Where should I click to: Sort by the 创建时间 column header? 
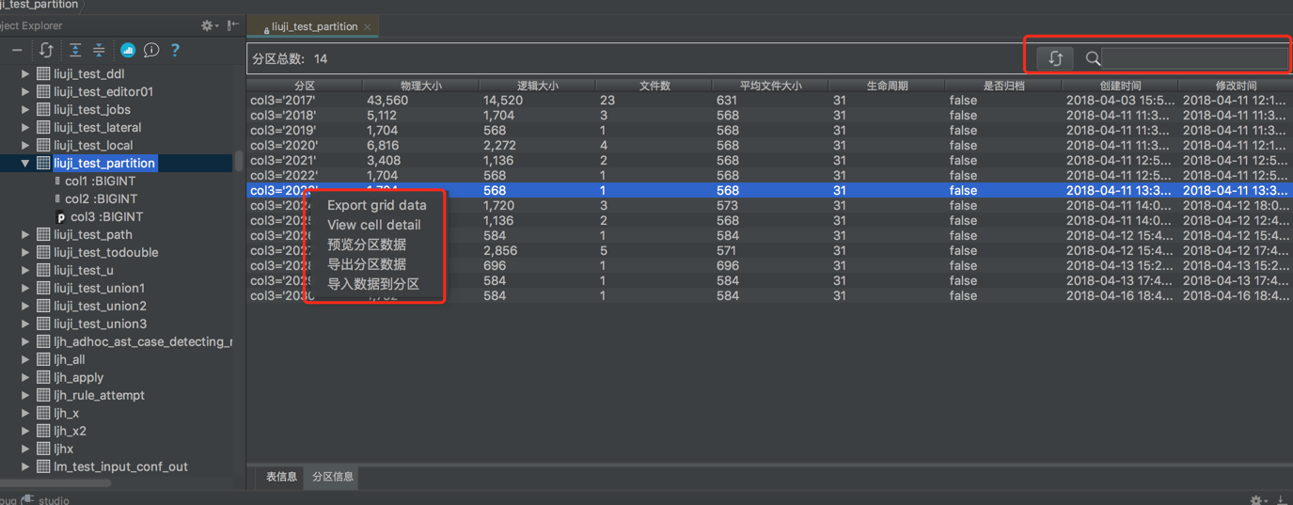click(x=1119, y=86)
